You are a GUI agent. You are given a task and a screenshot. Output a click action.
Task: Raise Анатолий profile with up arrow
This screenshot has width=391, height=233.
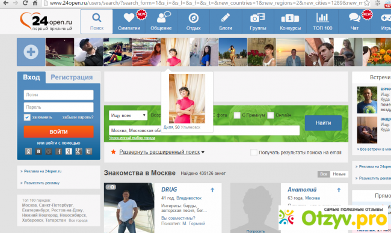[x=339, y=190]
